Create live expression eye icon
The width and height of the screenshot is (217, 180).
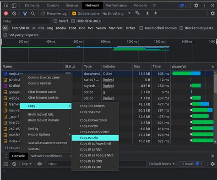[x=39, y=164]
